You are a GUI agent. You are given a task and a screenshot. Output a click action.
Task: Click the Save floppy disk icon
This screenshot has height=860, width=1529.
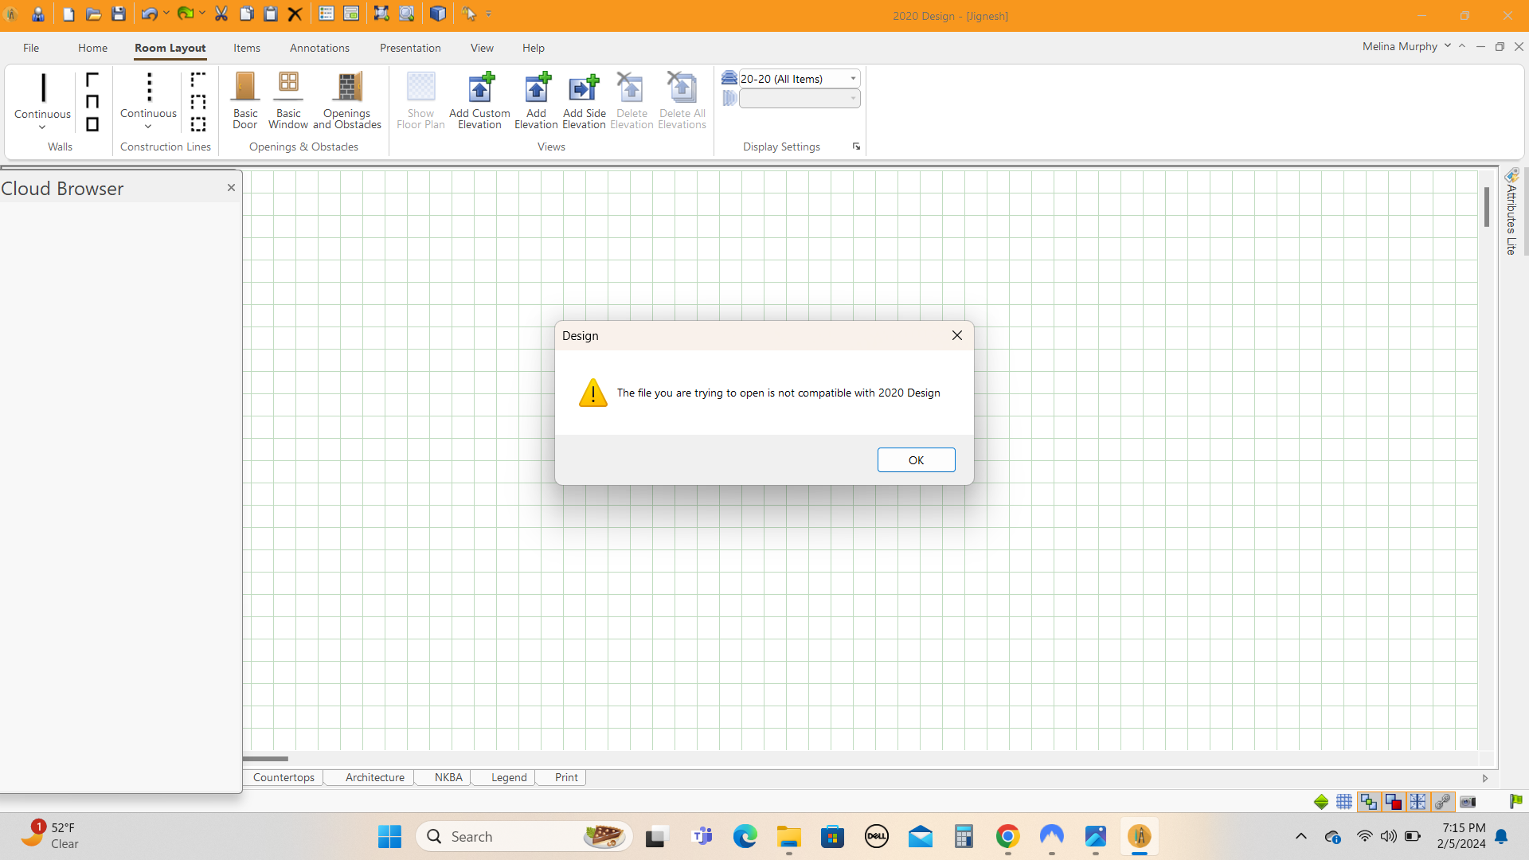point(119,14)
